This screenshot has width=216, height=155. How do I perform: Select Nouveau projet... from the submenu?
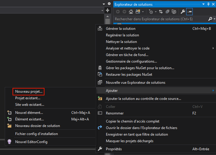[x=29, y=91]
